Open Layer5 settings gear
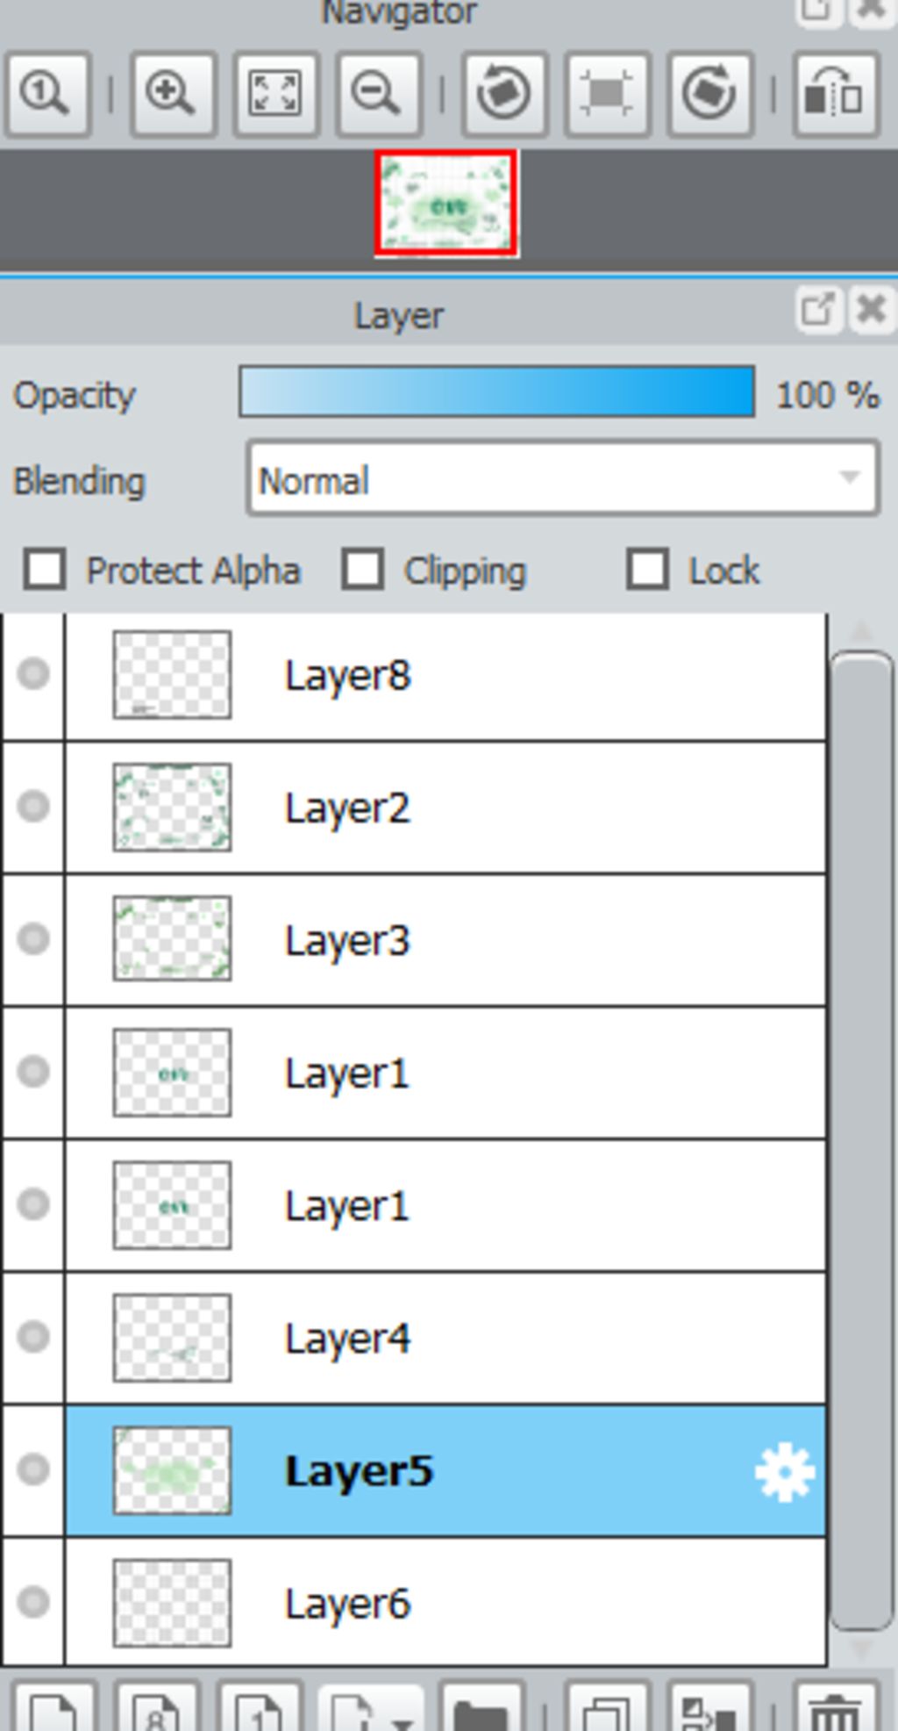Viewport: 898px width, 1731px height. [x=784, y=1472]
